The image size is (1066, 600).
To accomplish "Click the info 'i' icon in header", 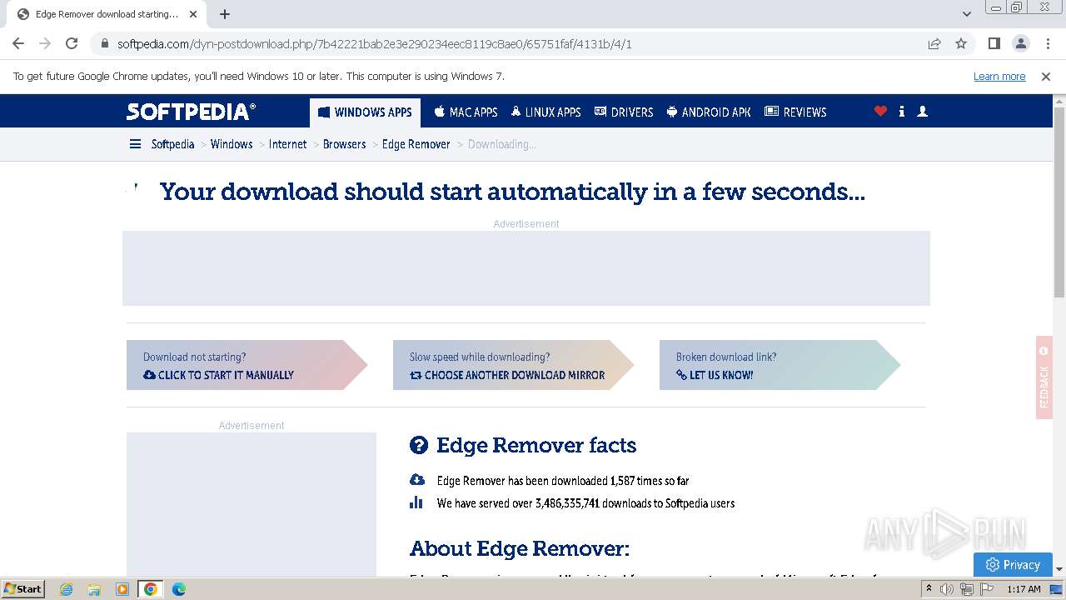I will pos(902,111).
